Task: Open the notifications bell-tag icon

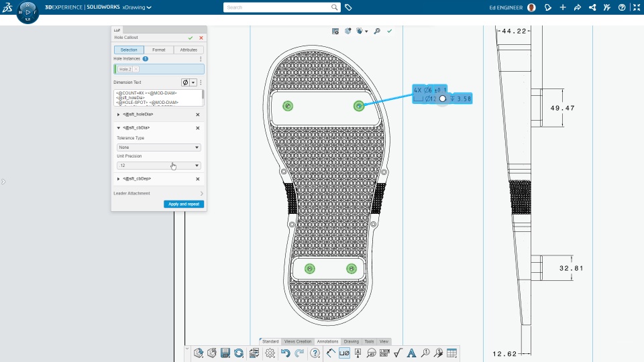Action: pyautogui.click(x=548, y=7)
